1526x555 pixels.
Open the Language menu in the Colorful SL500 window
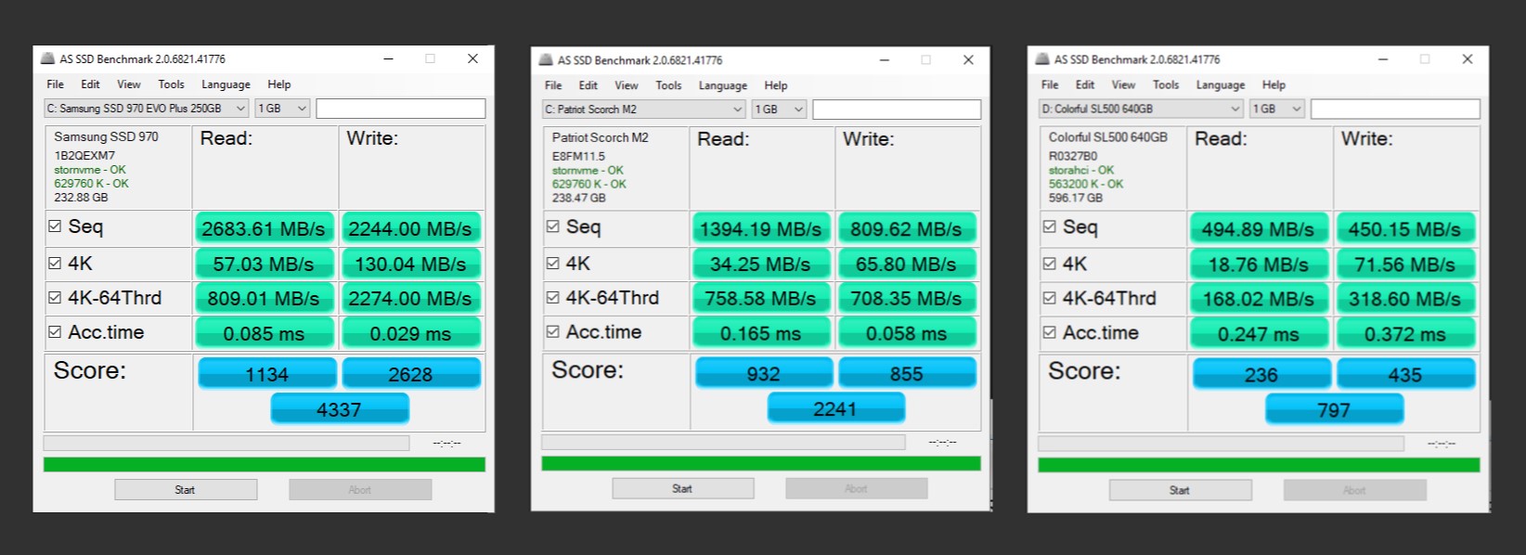tap(1220, 84)
